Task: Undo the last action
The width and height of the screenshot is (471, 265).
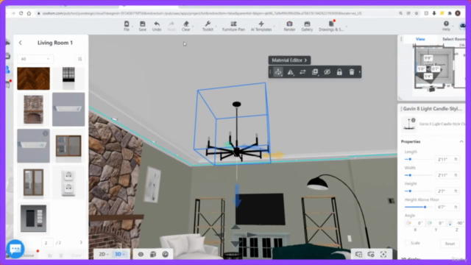Action: 157,26
